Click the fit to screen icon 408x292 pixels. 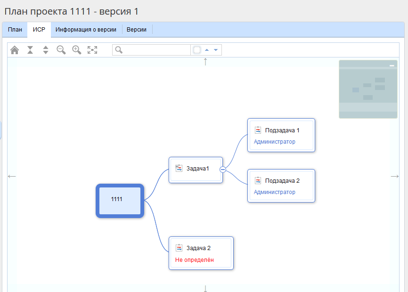click(x=92, y=50)
